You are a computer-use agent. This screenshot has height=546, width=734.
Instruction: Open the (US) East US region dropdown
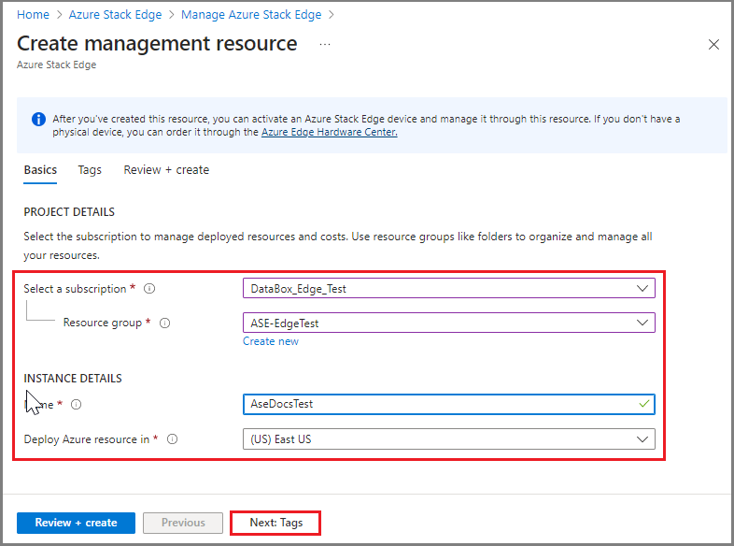[449, 439]
